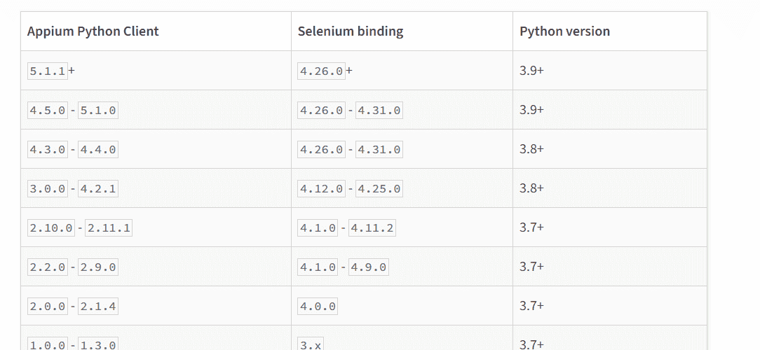Click the "Selenium binding" column header
760x350 pixels.
(350, 31)
